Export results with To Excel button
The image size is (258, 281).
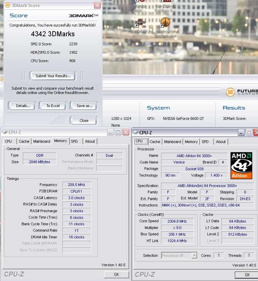(x=53, y=106)
